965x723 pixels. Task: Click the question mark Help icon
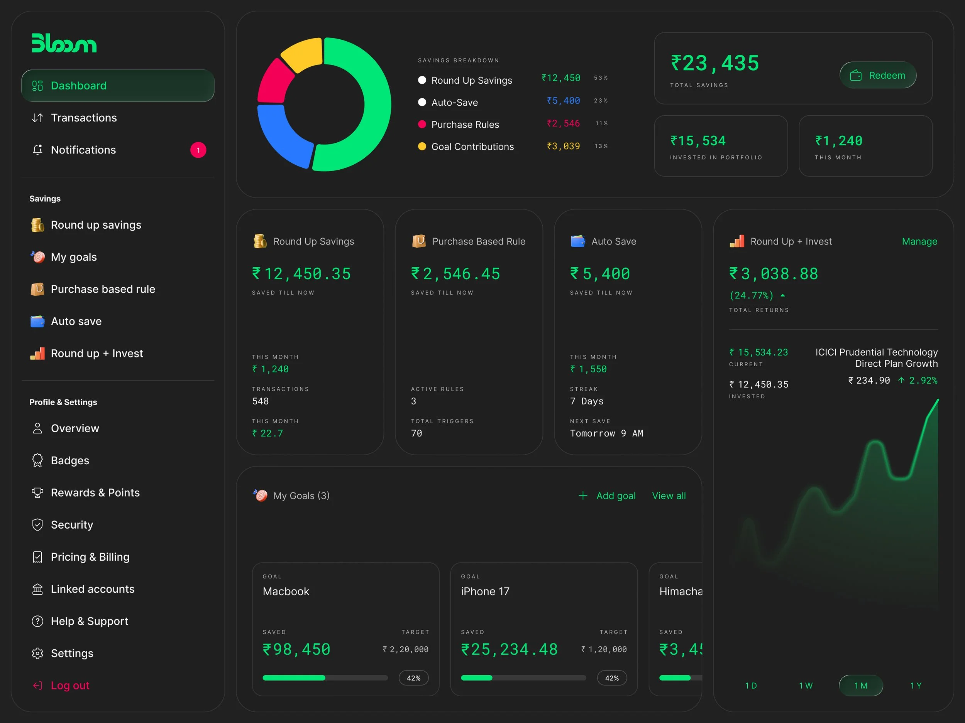tap(37, 621)
